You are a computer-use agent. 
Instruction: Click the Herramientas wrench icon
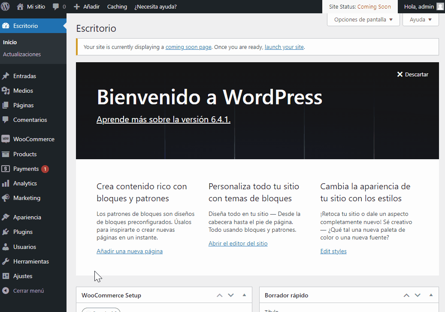6,261
